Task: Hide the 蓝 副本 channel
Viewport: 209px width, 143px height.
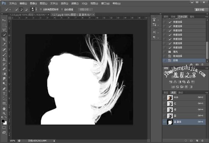Action: pyautogui.click(x=164, y=122)
